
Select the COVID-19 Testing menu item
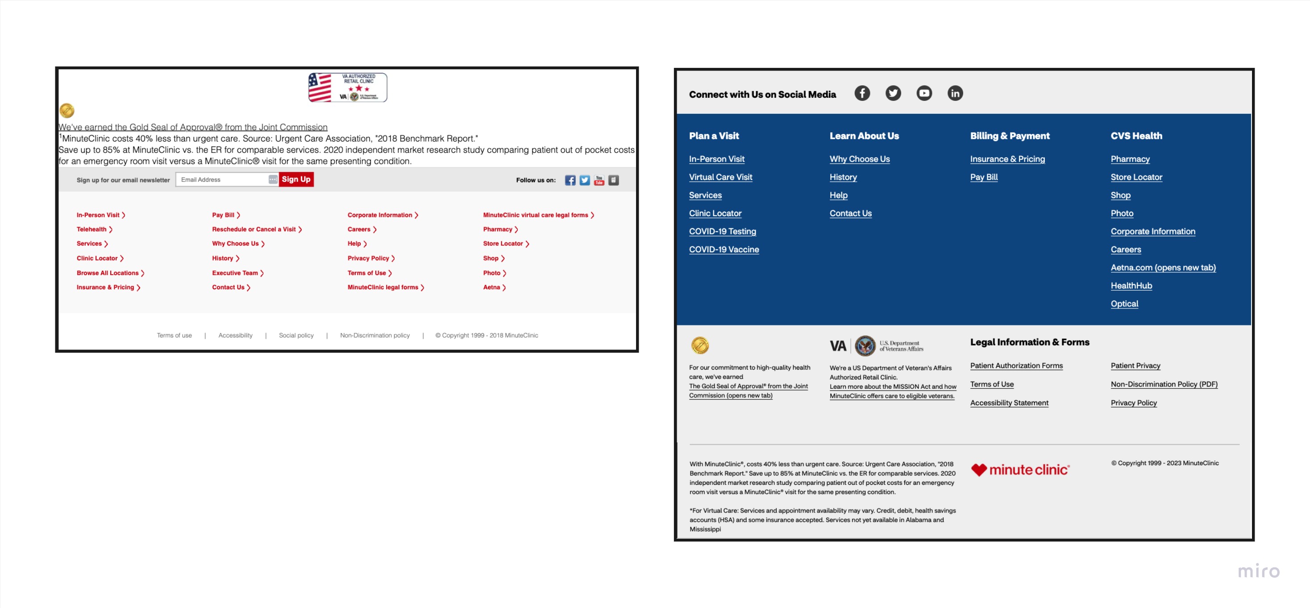tap(722, 230)
